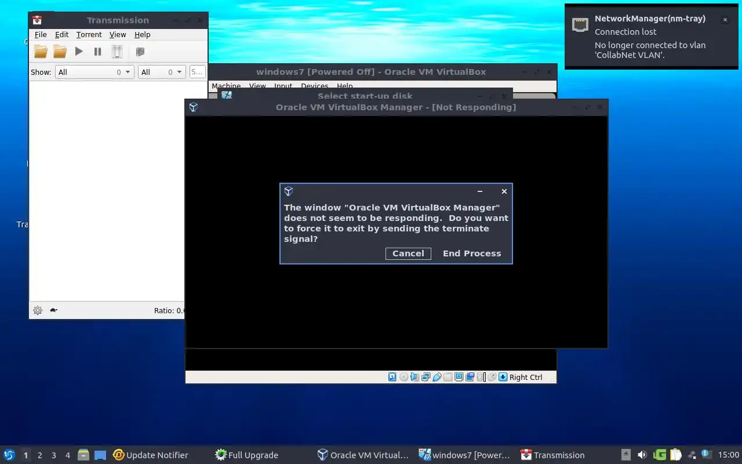Toggle the turtle alternative speed limits
The height and width of the screenshot is (464, 742).
pos(53,310)
